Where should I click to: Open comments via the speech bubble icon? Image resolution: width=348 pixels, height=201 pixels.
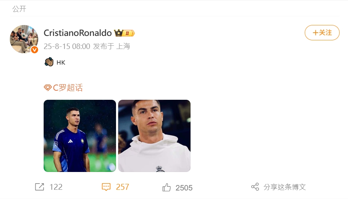106,187
